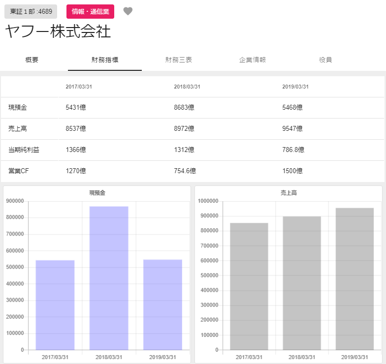
Task: Click the 8537億 cell
Action: tap(76, 129)
